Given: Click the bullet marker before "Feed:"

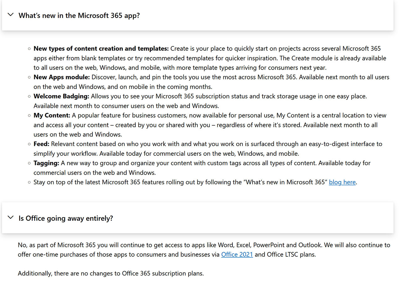Looking at the screenshot, I should 29,144.
